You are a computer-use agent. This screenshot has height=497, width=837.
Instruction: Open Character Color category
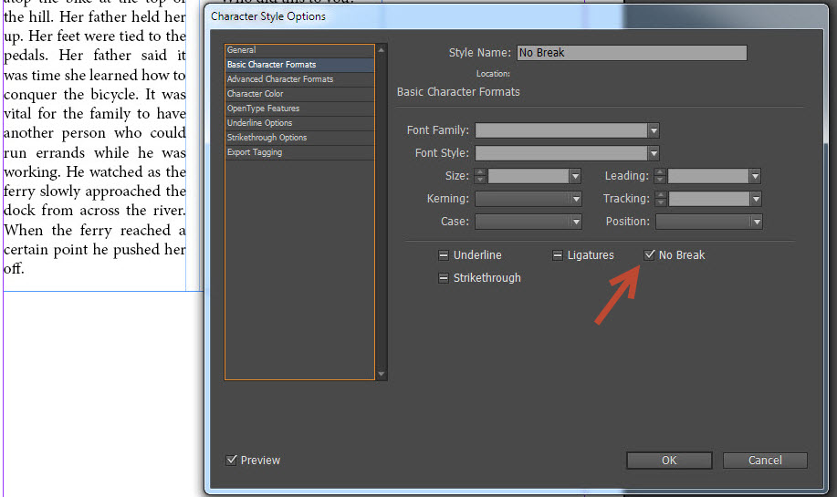click(x=299, y=94)
